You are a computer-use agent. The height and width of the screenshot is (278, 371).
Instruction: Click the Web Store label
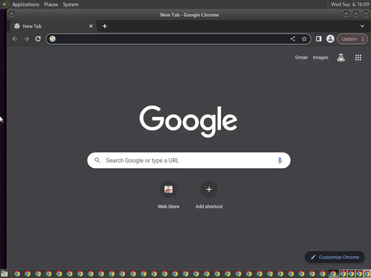point(168,207)
